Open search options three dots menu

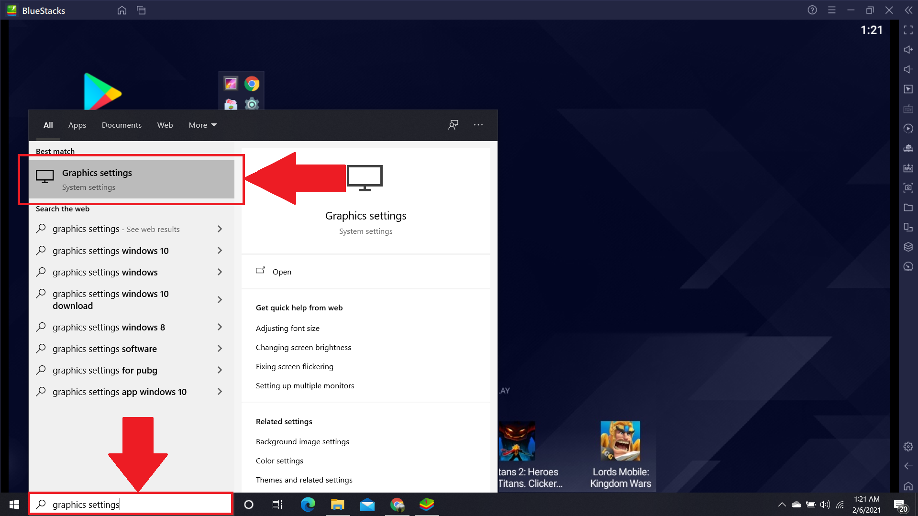coord(478,125)
